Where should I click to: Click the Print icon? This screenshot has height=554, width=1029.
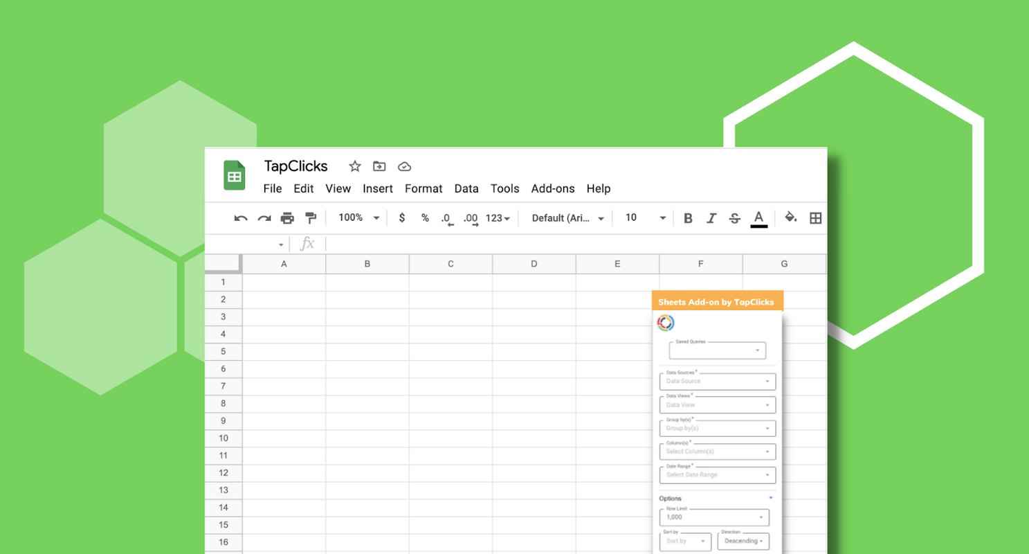[286, 217]
